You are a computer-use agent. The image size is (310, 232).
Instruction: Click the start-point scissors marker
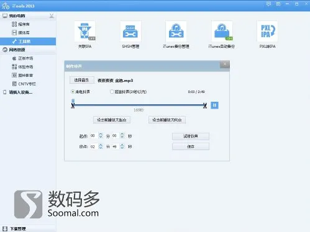point(73,106)
